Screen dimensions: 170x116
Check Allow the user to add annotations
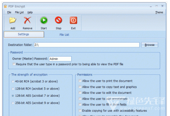(80, 98)
